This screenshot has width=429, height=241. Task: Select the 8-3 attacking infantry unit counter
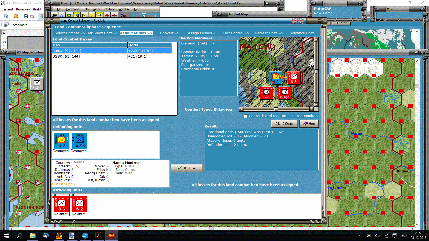pos(62,204)
